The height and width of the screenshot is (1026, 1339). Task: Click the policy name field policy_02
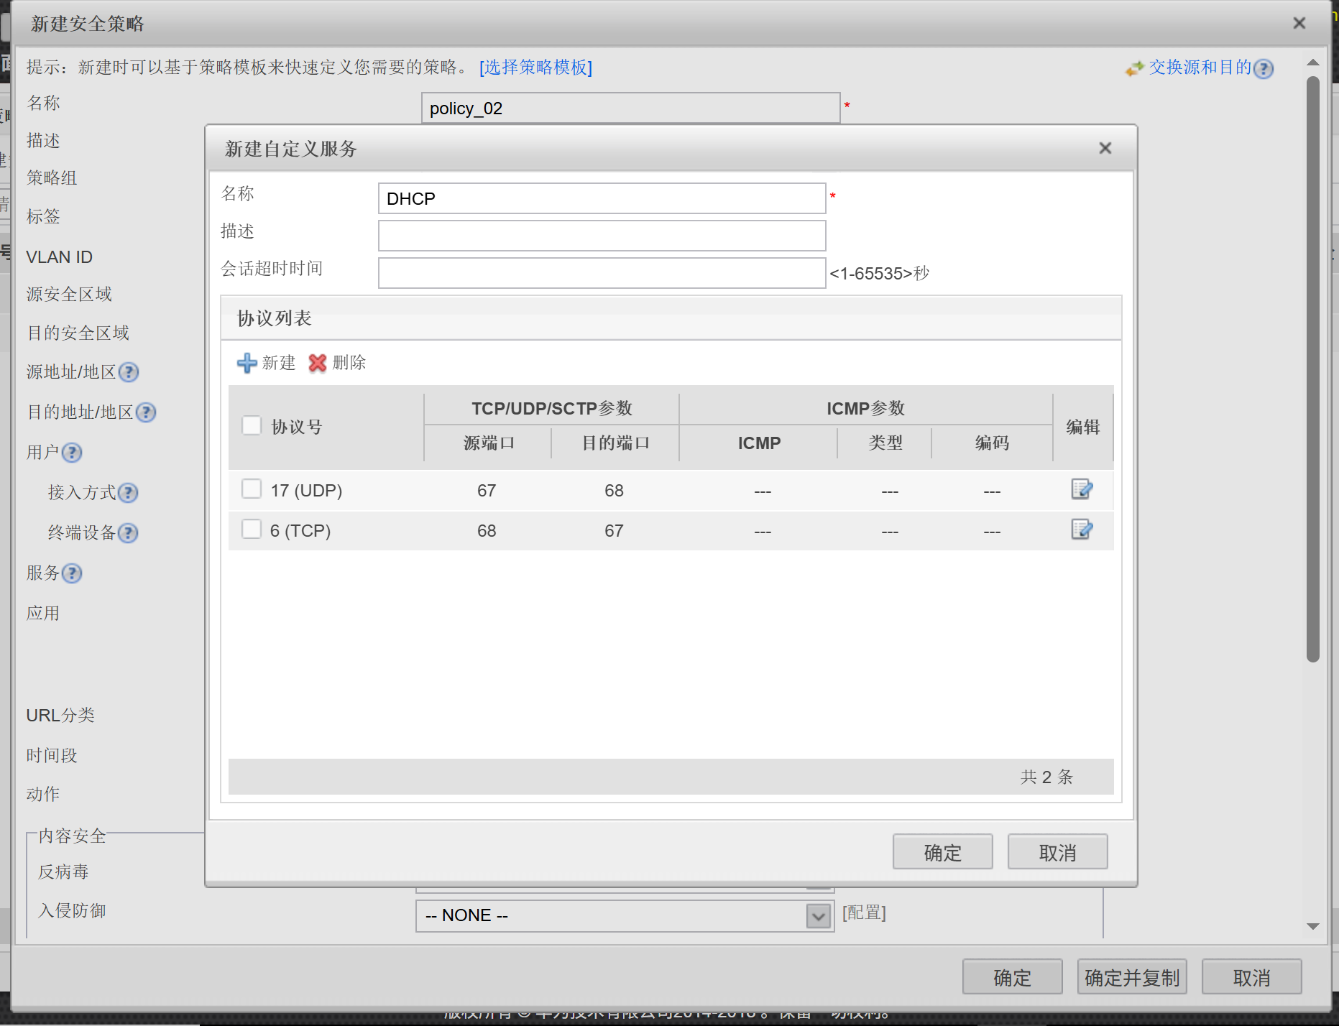[630, 108]
